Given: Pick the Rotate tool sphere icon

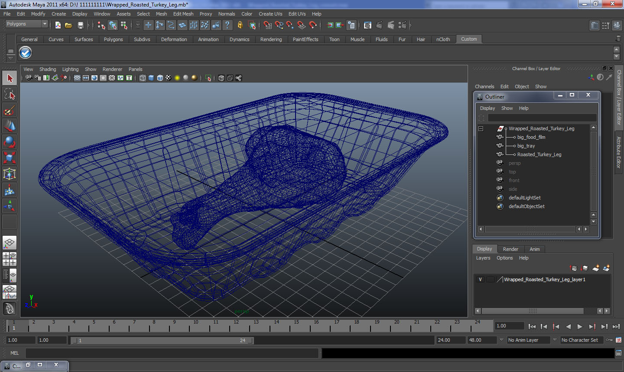Looking at the screenshot, I should pos(10,142).
